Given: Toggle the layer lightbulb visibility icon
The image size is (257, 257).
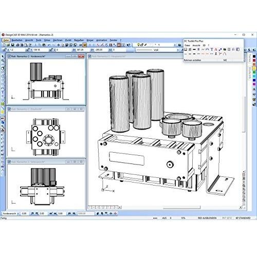Looking at the screenshot, I should coord(138,45).
